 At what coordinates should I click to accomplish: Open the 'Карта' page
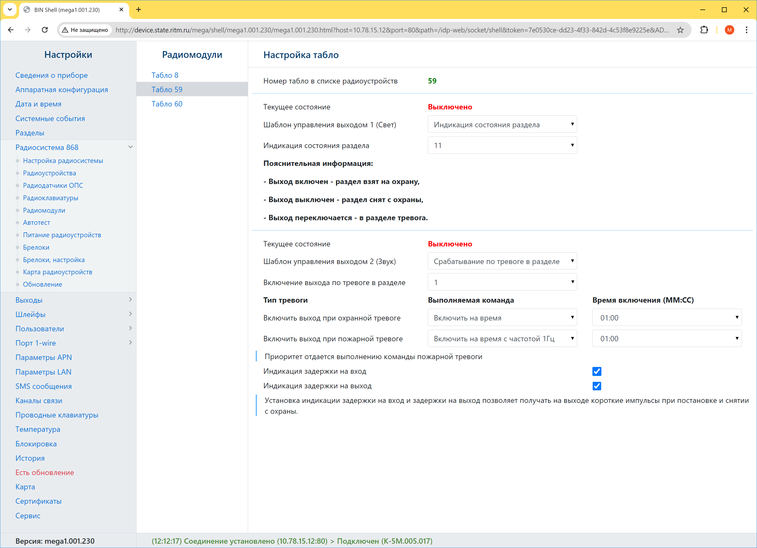25,487
